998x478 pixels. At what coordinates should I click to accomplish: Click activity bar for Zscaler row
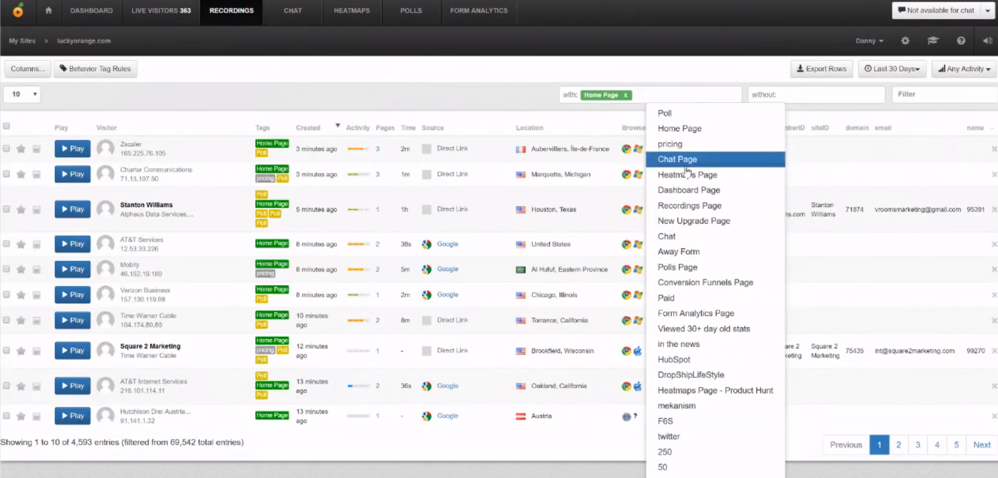[x=358, y=149]
